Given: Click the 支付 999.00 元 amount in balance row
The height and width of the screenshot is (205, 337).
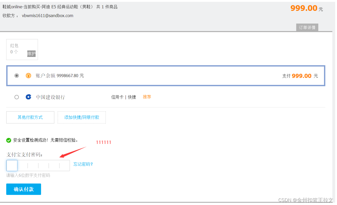Looking at the screenshot, I should coord(300,76).
